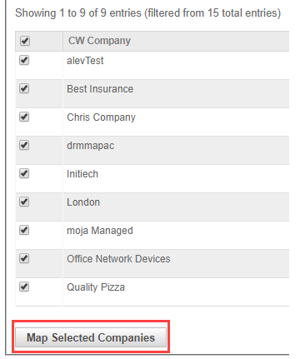Select the alevTest company name
Screen dimensions: 300x359
point(85,61)
